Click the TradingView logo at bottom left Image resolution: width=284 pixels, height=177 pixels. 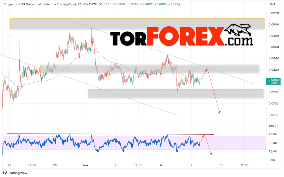click(15, 173)
